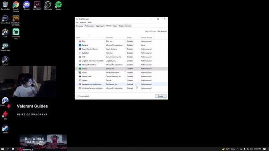The image size is (269, 151).
Task: Switch to the Users tab
Action: pos(115,26)
